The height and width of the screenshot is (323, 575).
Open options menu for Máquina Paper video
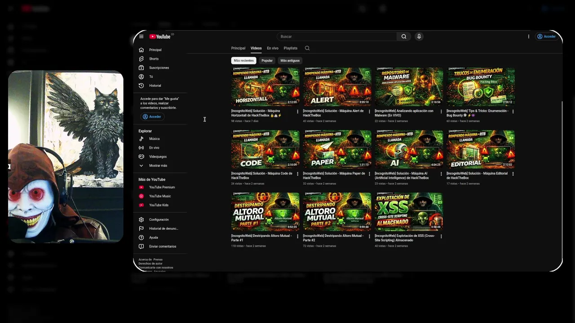pos(369,174)
